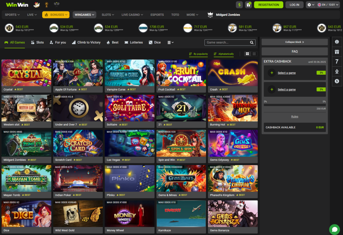
Task: Select the All Games tab
Action: [x=15, y=43]
